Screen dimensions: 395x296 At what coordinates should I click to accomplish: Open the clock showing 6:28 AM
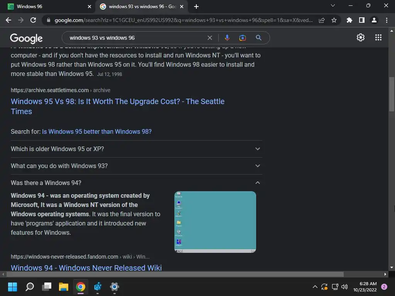tap(365, 287)
